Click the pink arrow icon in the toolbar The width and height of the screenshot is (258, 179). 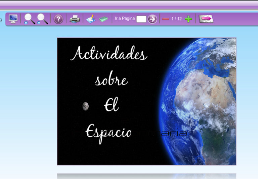(x=206, y=19)
